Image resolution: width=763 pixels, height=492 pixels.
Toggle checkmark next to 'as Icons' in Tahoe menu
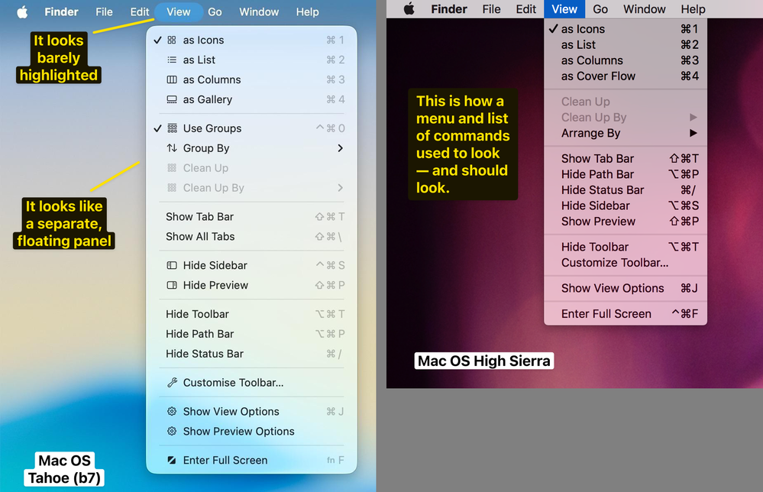157,40
